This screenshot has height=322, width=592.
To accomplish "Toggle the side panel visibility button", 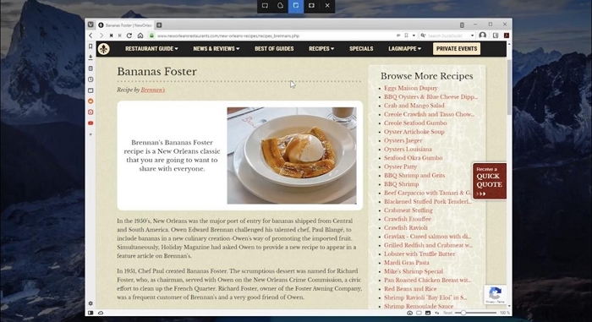I will point(90,313).
